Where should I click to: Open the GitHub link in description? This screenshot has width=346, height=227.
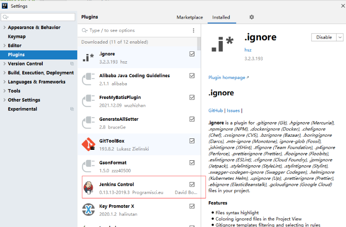(216, 110)
